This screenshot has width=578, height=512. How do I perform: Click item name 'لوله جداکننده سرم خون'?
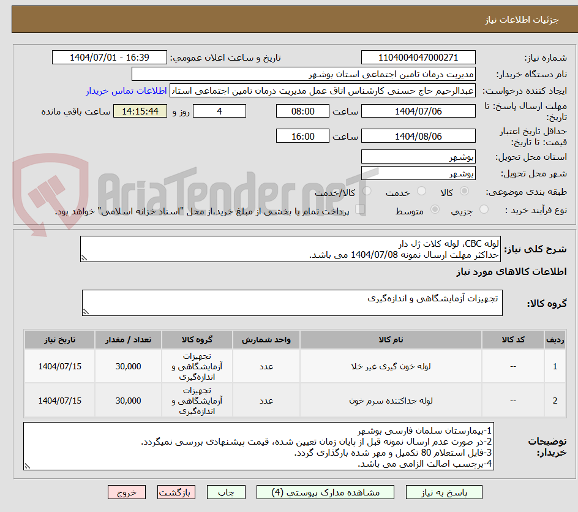391,401
